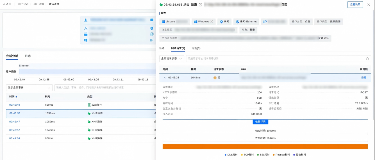Open the 09:43:57 event link
This screenshot has height=160, width=375.
tap(15, 130)
